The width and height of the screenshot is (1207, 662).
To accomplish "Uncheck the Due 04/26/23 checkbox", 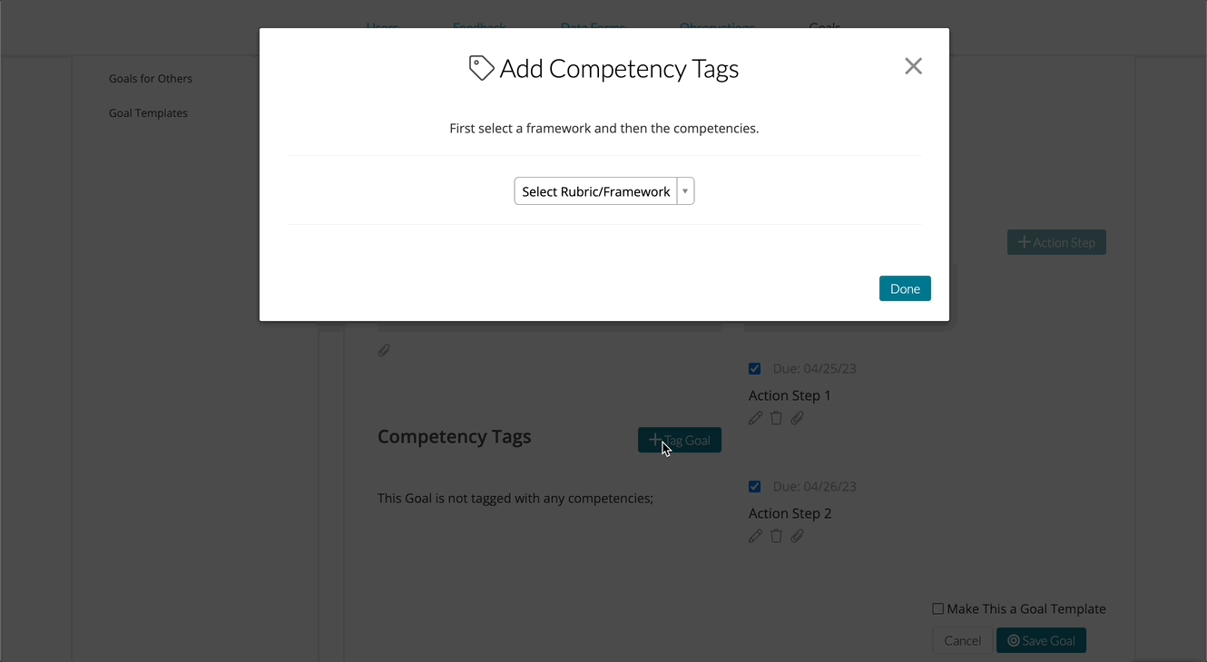I will tap(754, 487).
